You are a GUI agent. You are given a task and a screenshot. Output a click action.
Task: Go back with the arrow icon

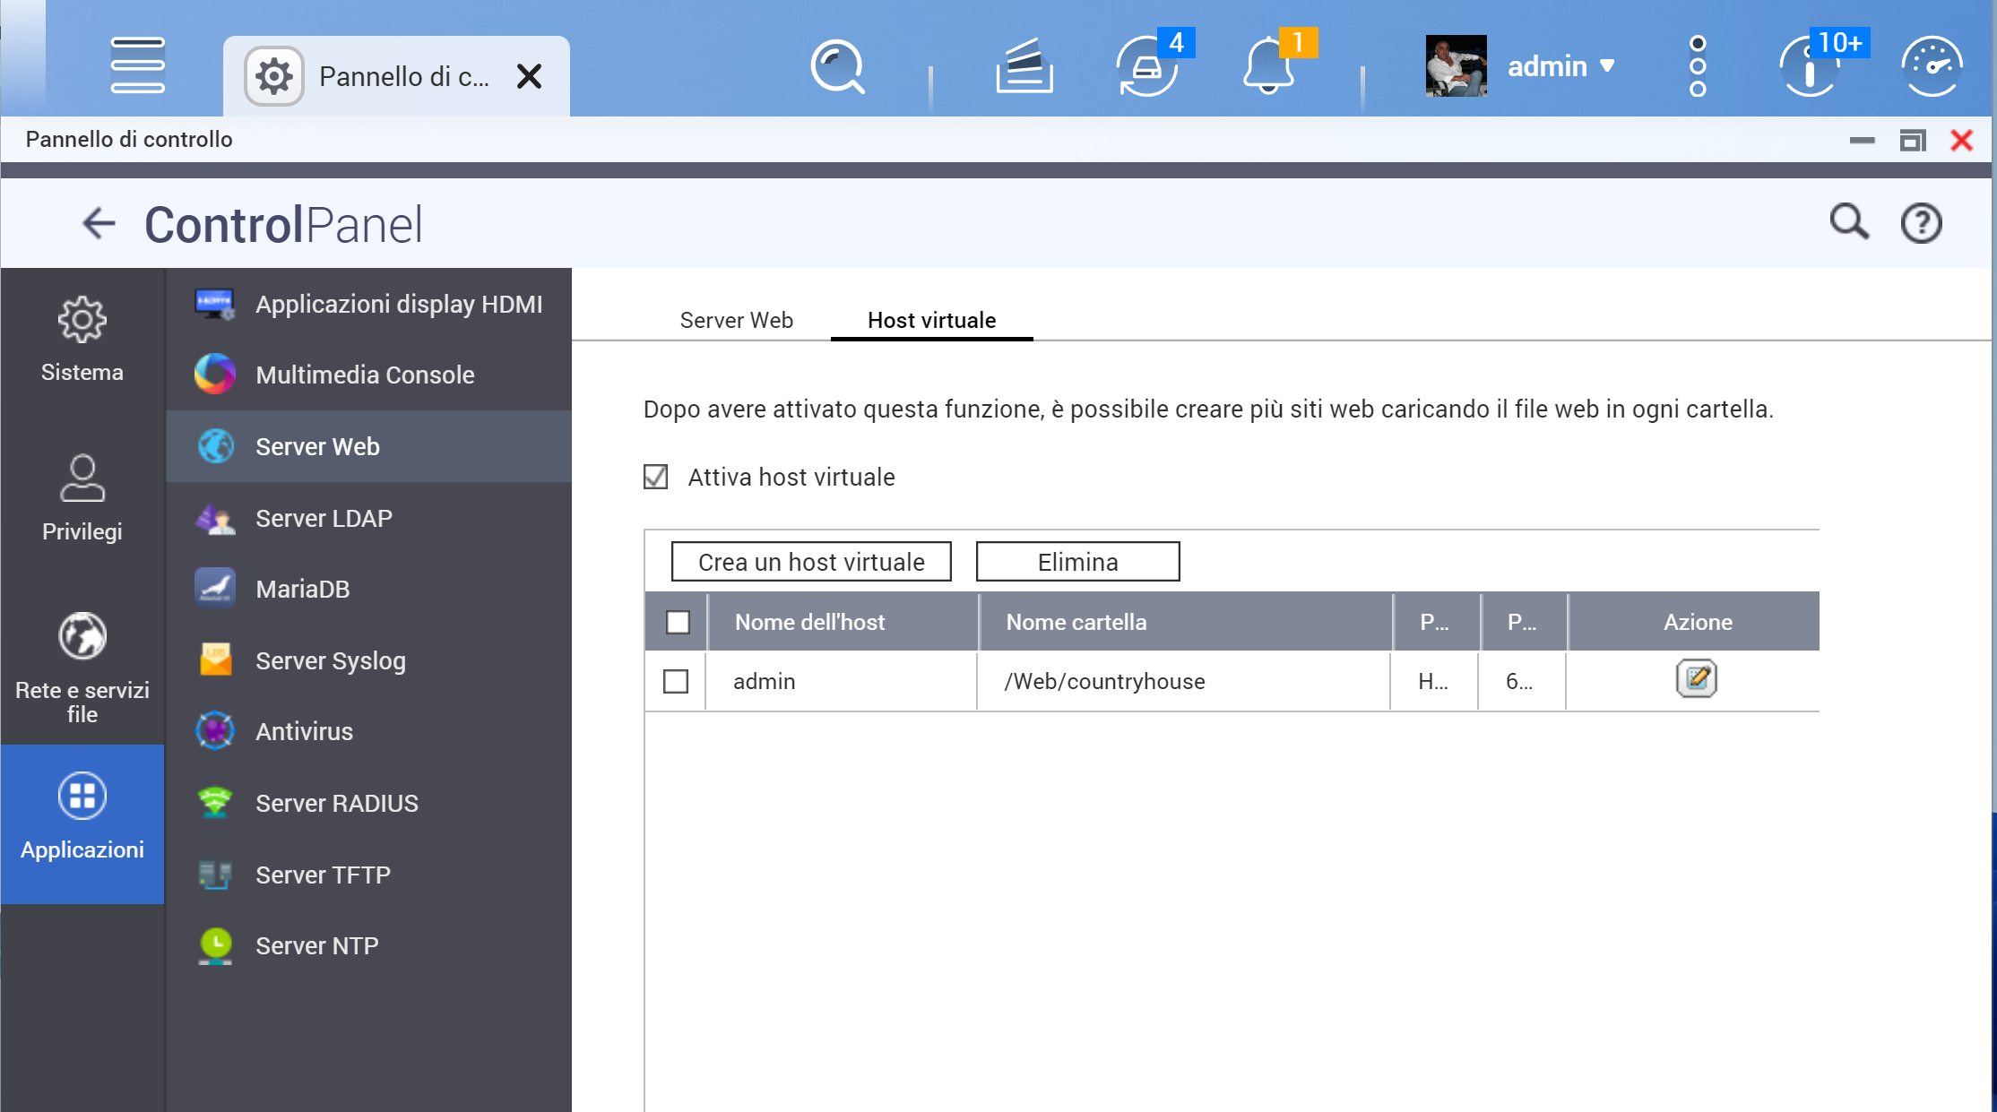click(99, 223)
